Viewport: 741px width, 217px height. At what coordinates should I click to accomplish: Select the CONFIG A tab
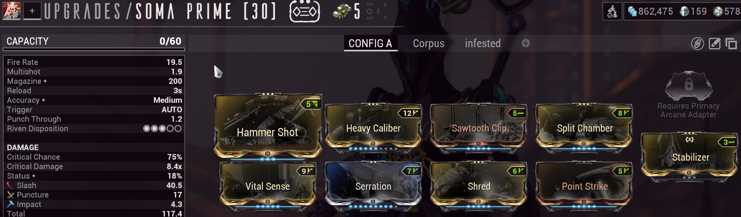(370, 43)
